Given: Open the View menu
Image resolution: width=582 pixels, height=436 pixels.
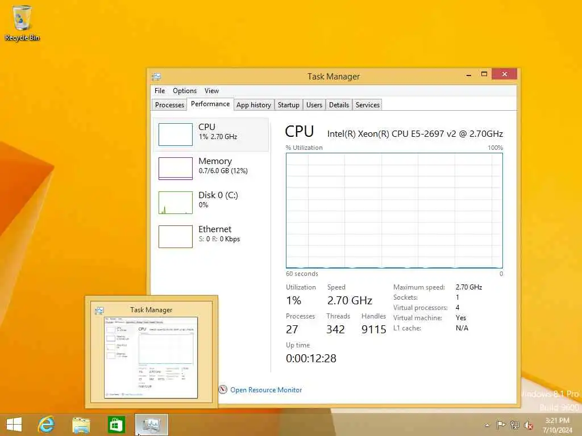Looking at the screenshot, I should click(211, 91).
